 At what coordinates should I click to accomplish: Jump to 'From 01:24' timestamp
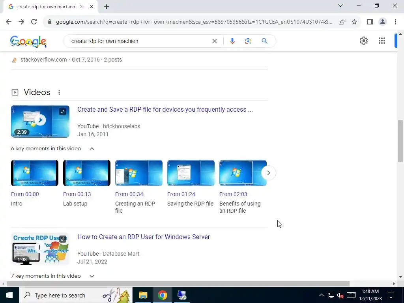(x=181, y=194)
